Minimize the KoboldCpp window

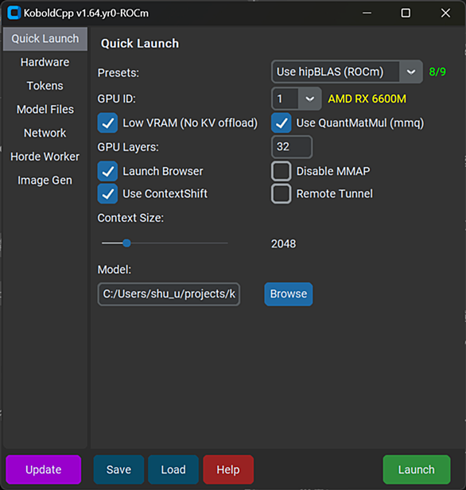click(367, 13)
